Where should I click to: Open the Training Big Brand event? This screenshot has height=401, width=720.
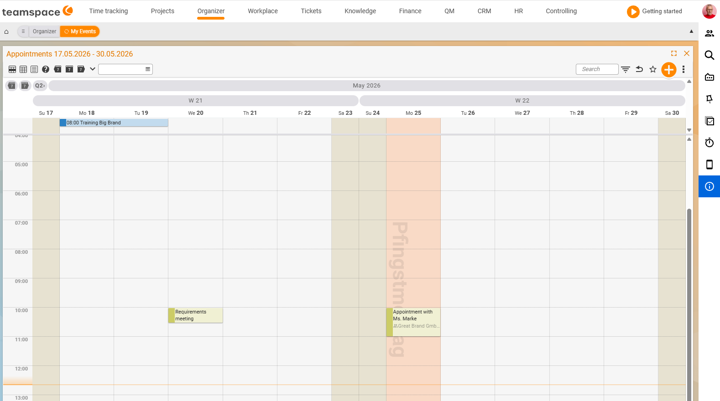tap(114, 123)
